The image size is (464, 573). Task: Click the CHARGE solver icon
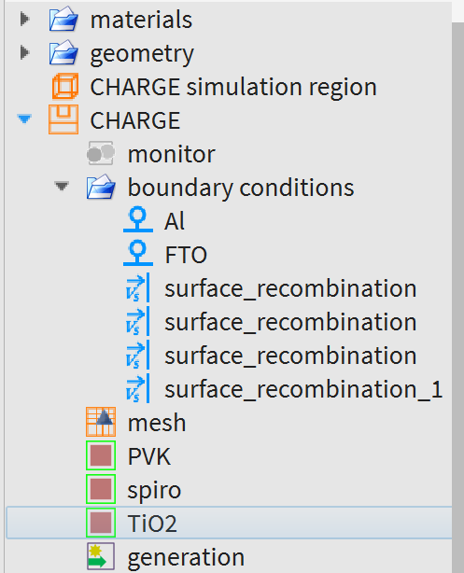click(x=63, y=119)
